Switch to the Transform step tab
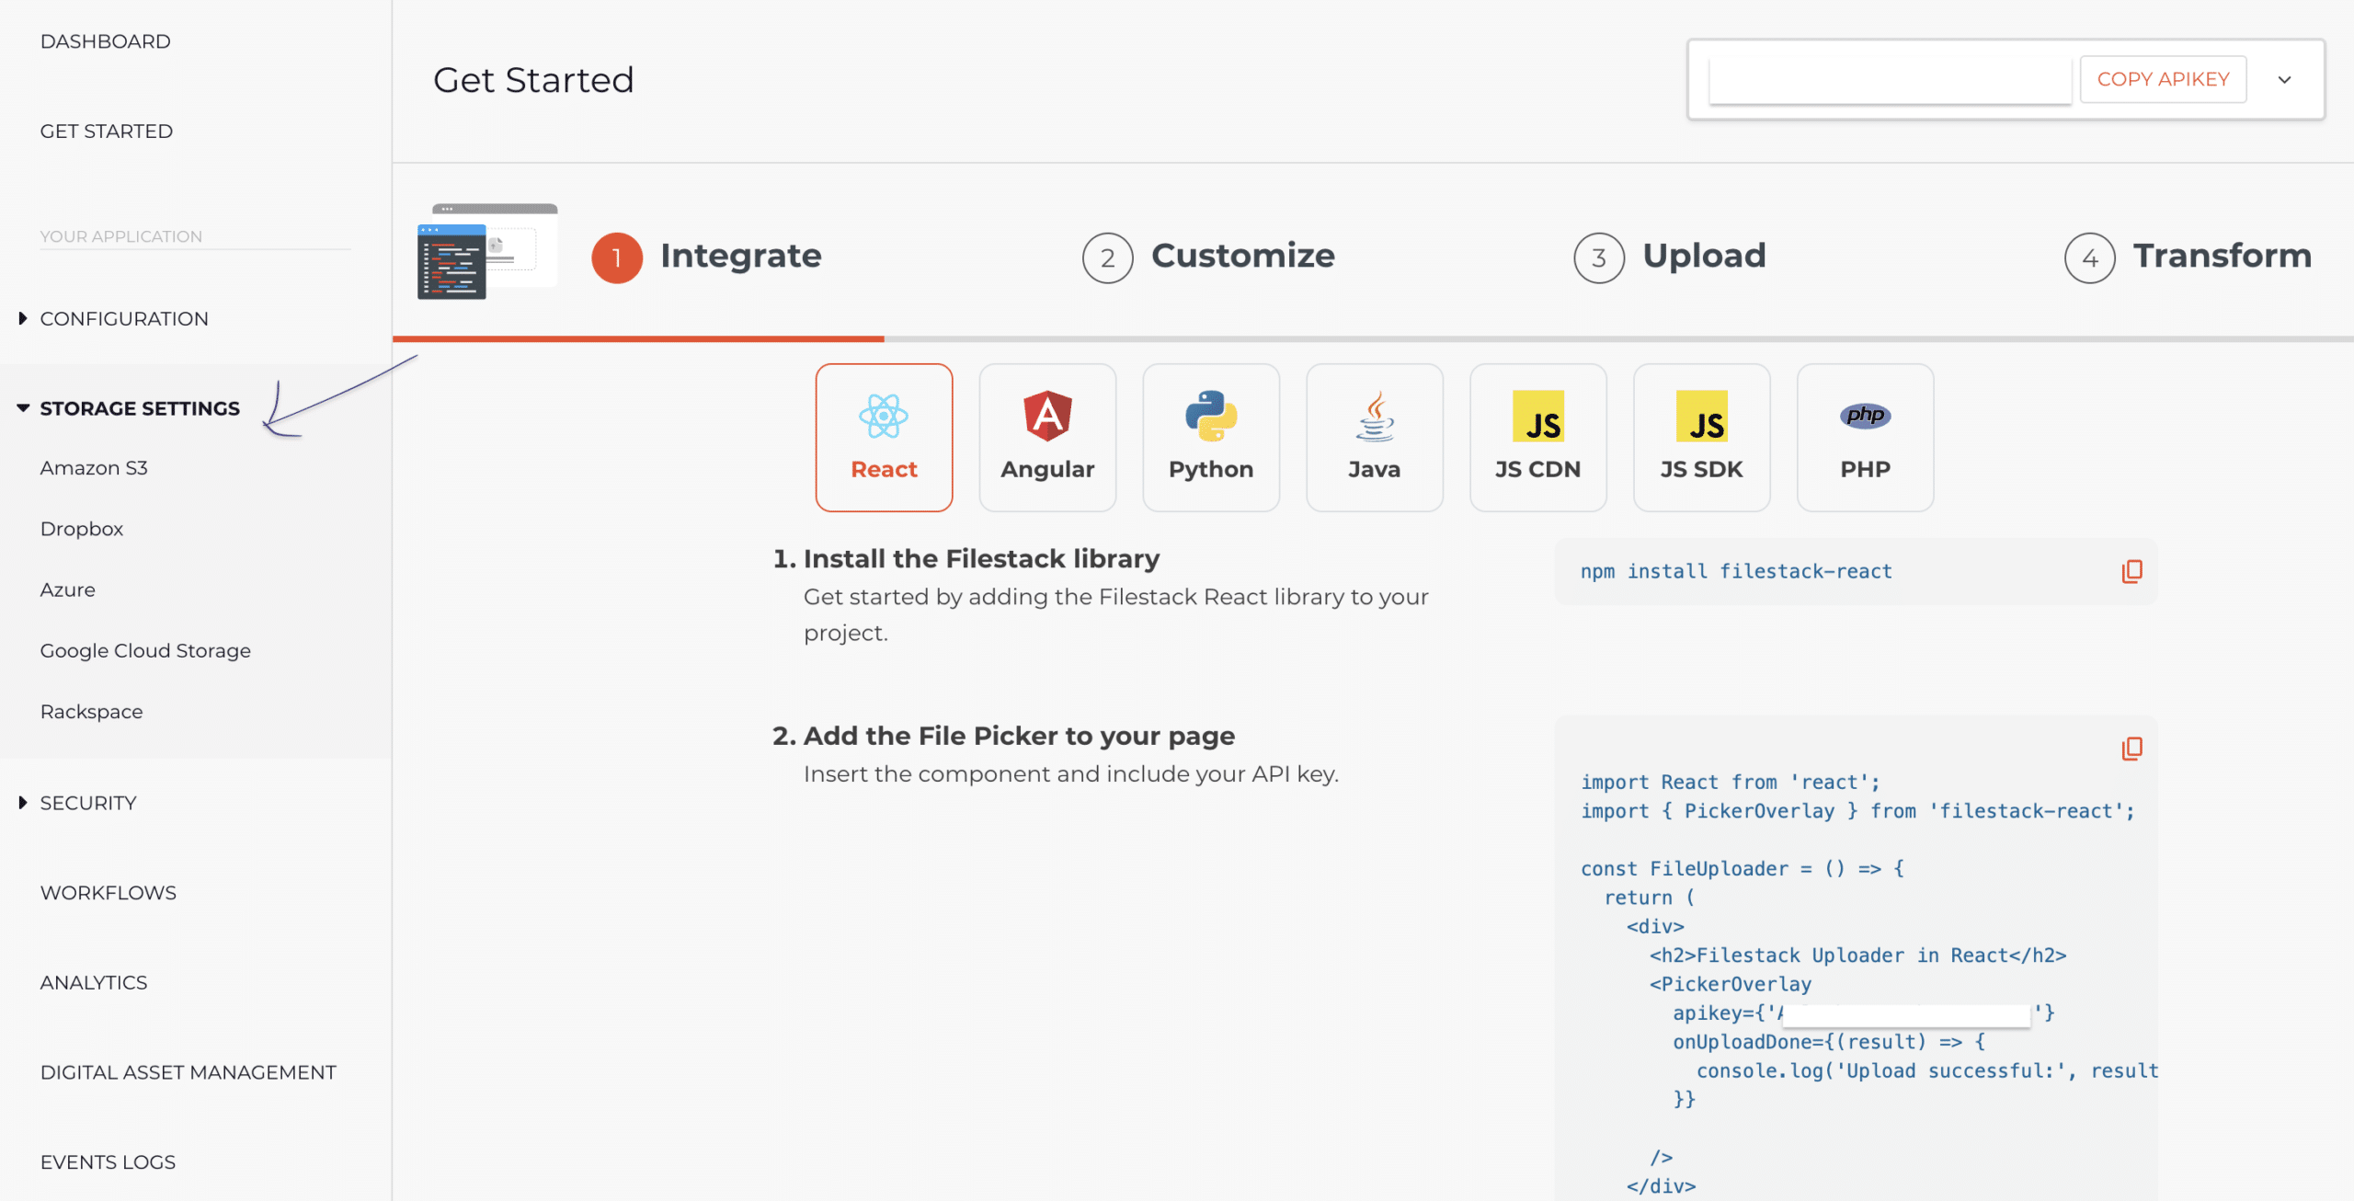 pyautogui.click(x=2222, y=256)
